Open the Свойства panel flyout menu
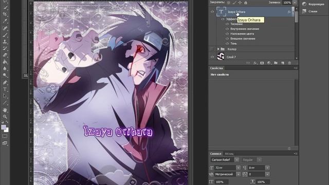The image size is (329, 185). coord(296,68)
